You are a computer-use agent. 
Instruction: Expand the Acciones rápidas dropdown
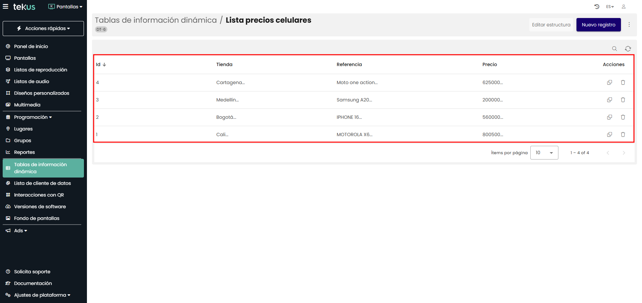(43, 28)
